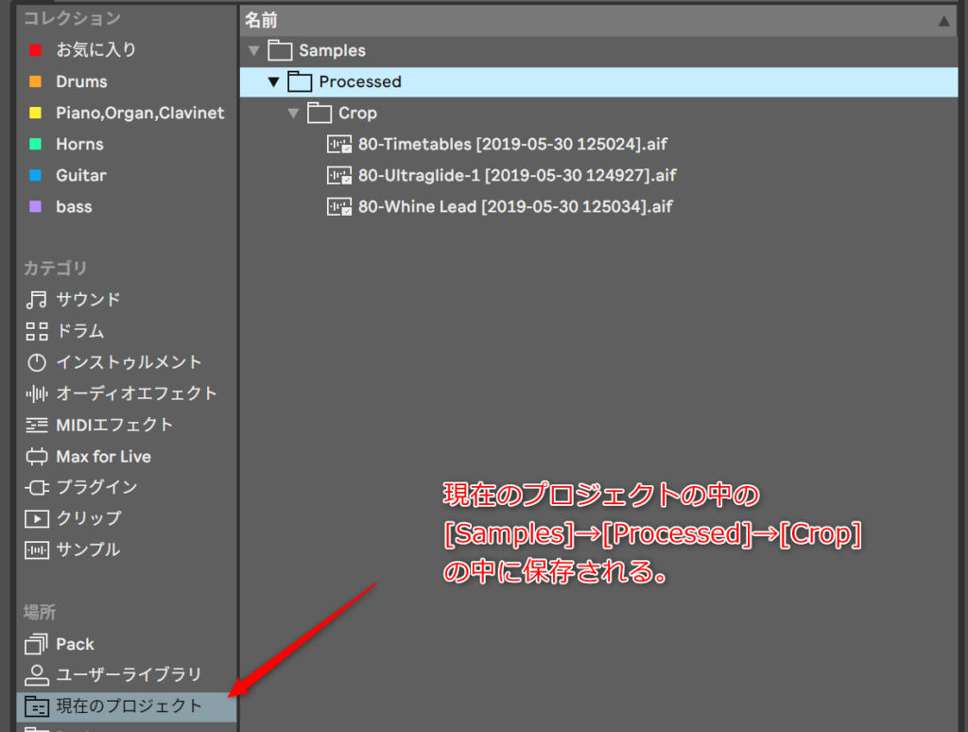Sort by the name column header arrow
The height and width of the screenshot is (732, 968).
(x=942, y=20)
